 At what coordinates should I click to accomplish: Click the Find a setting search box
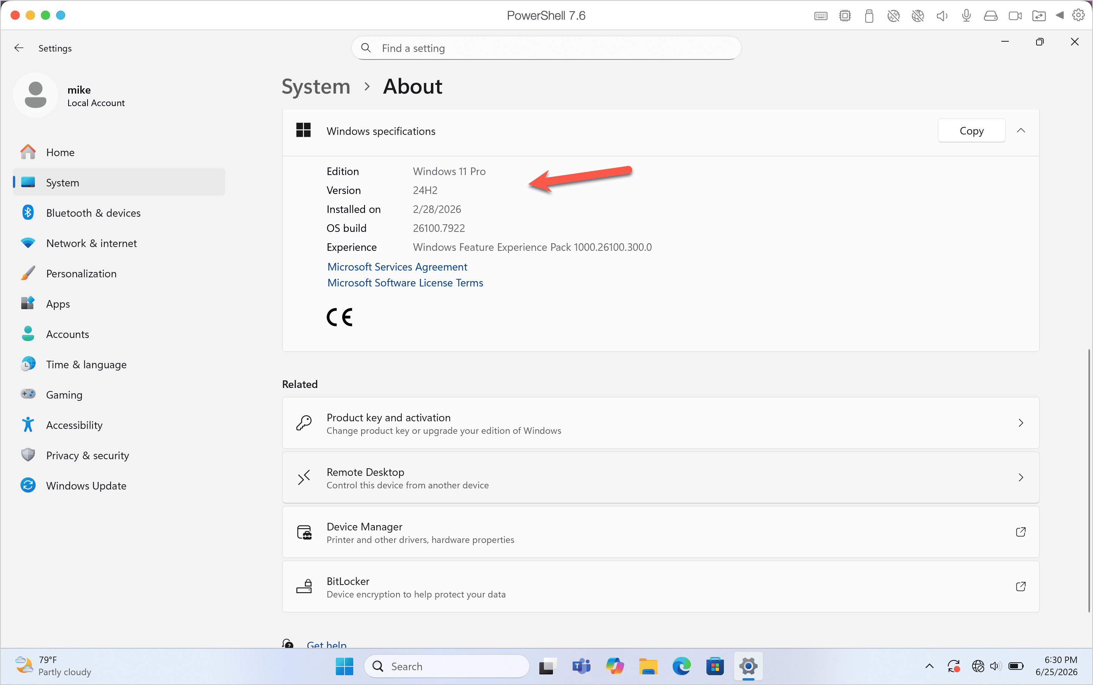click(x=546, y=48)
